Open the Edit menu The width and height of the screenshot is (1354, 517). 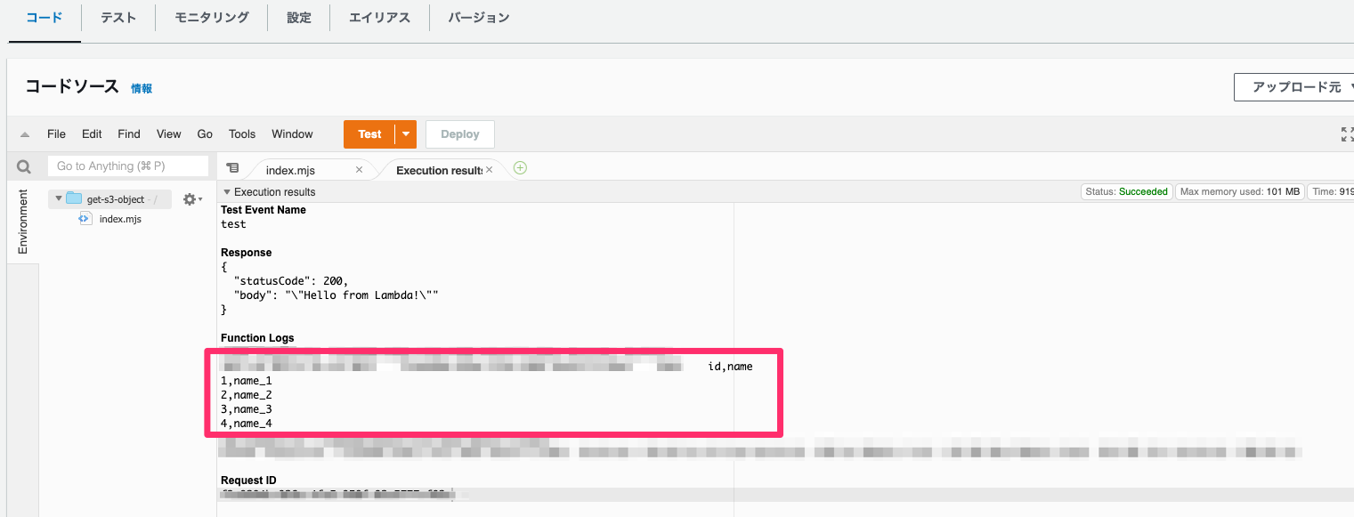coord(92,134)
